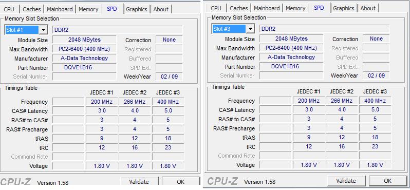
Task: Click CAS# Latency 5.0 in right window
Action: 375,109
